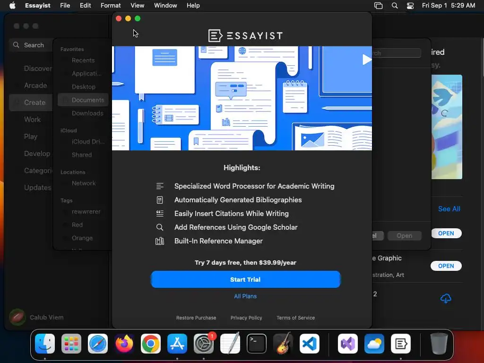Select Desktop in file dialog sidebar
Image resolution: width=484 pixels, height=363 pixels.
tap(83, 87)
